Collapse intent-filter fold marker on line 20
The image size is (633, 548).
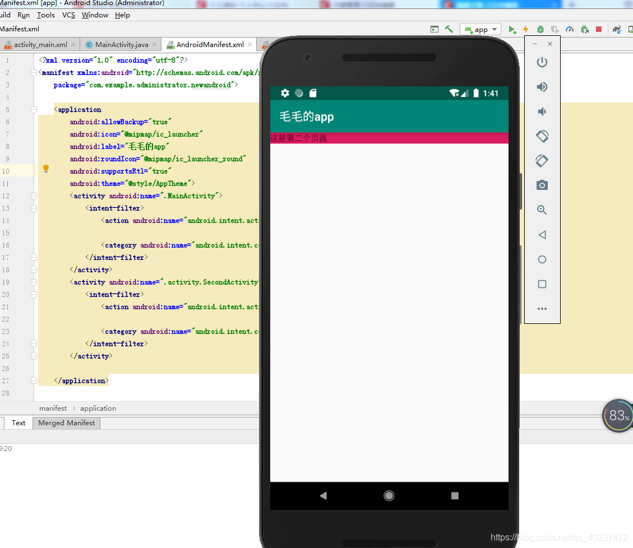[34, 295]
